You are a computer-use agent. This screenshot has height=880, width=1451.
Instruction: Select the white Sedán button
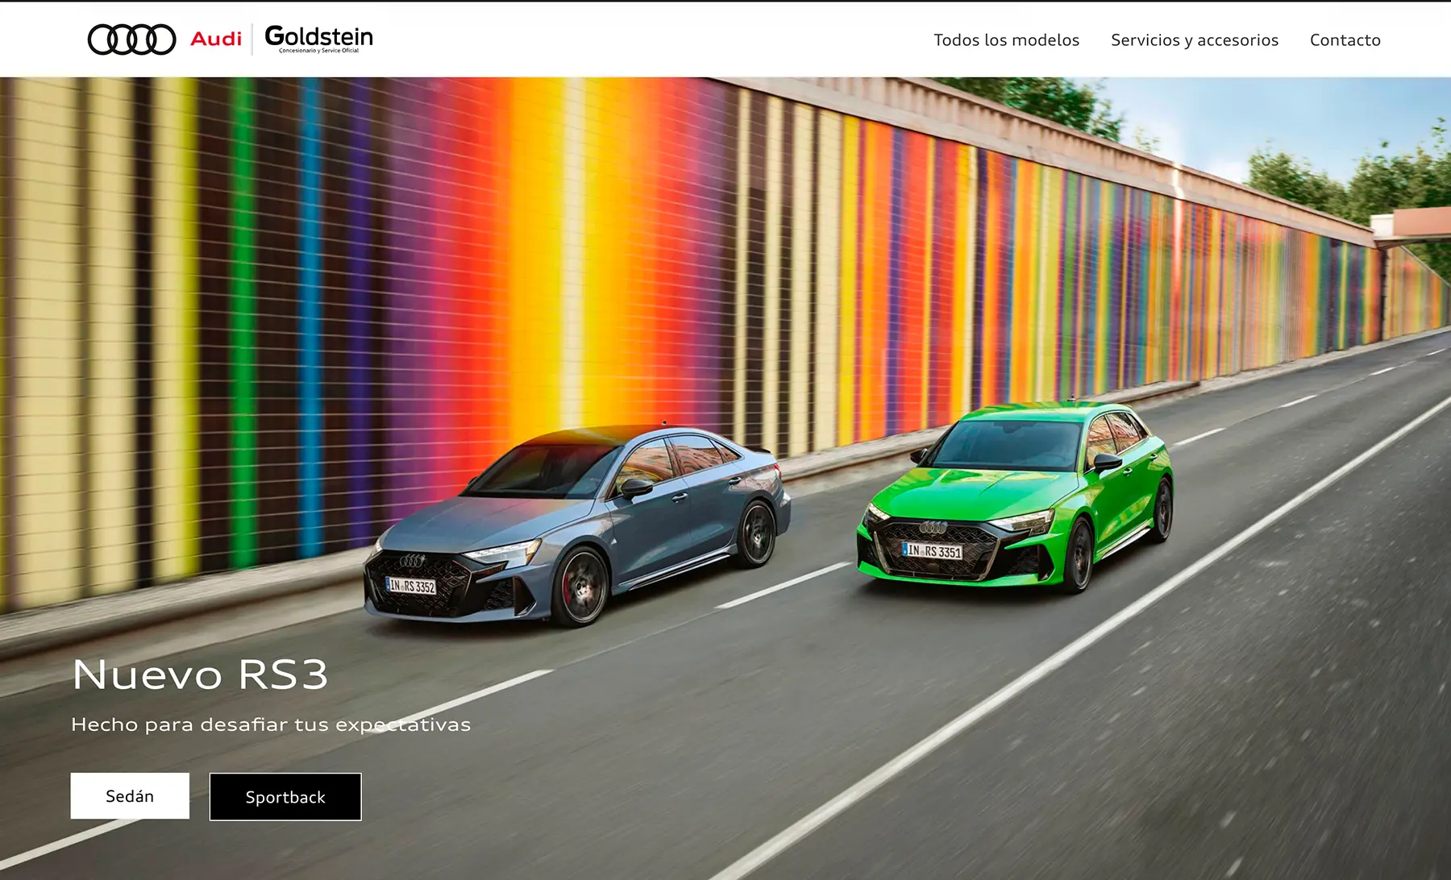tap(130, 796)
